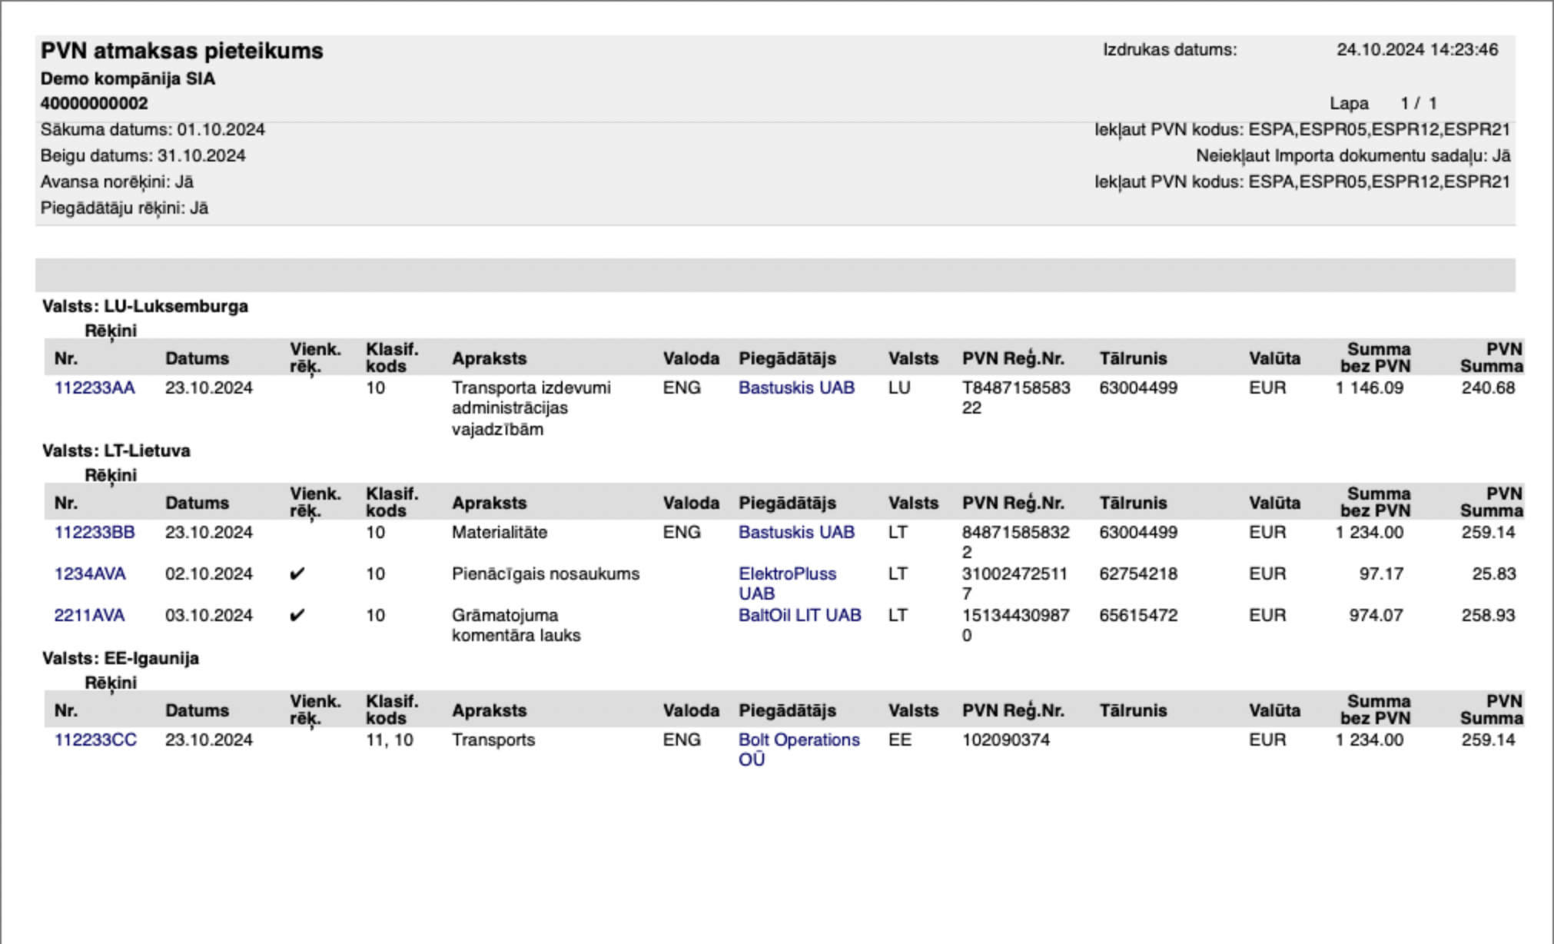This screenshot has width=1554, height=944.
Task: Click checkmark for invoice 1234AVA
Action: coord(297,574)
